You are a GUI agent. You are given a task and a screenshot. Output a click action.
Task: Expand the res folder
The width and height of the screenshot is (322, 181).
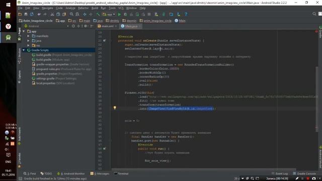(28, 46)
